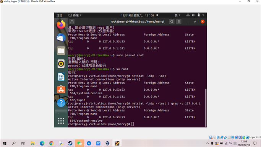Open Microsoft Edge from the taskbar
Screen dimensions: 261x147
click(x=42, y=143)
